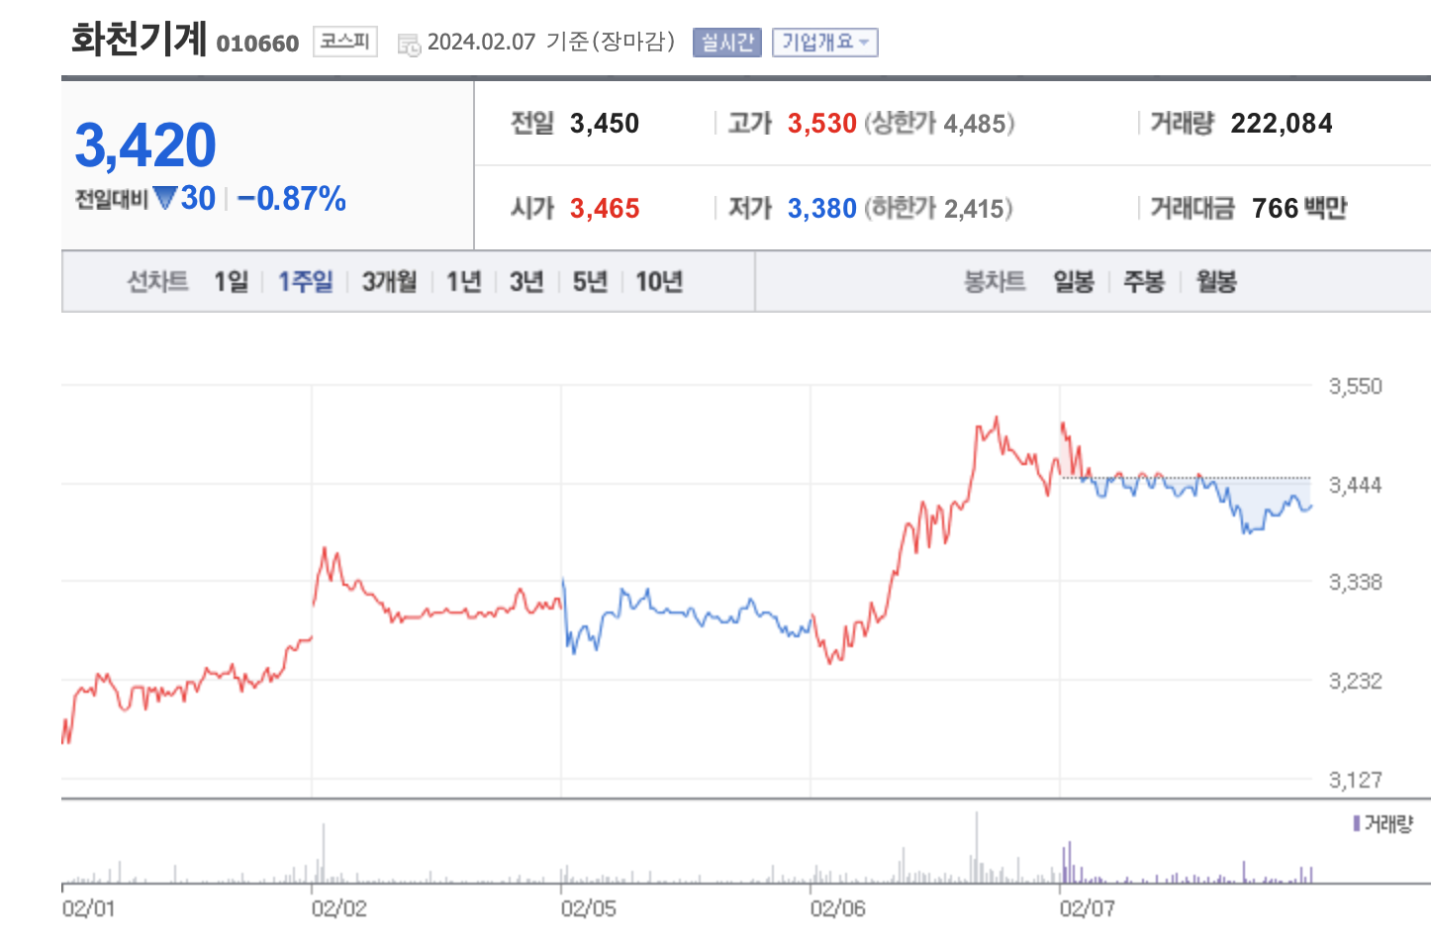Click the blue down-triangle before 30
1431x948 pixels.
165,198
